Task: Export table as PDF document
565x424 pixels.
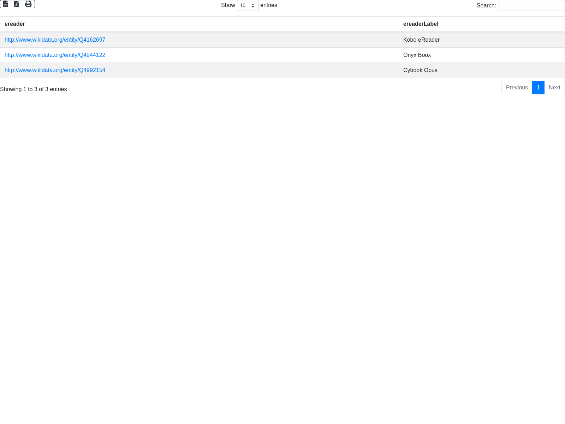Action: click(17, 4)
